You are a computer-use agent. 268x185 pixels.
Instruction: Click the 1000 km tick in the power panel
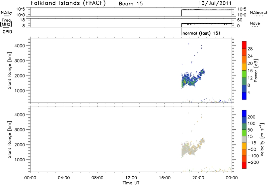pos(20,90)
